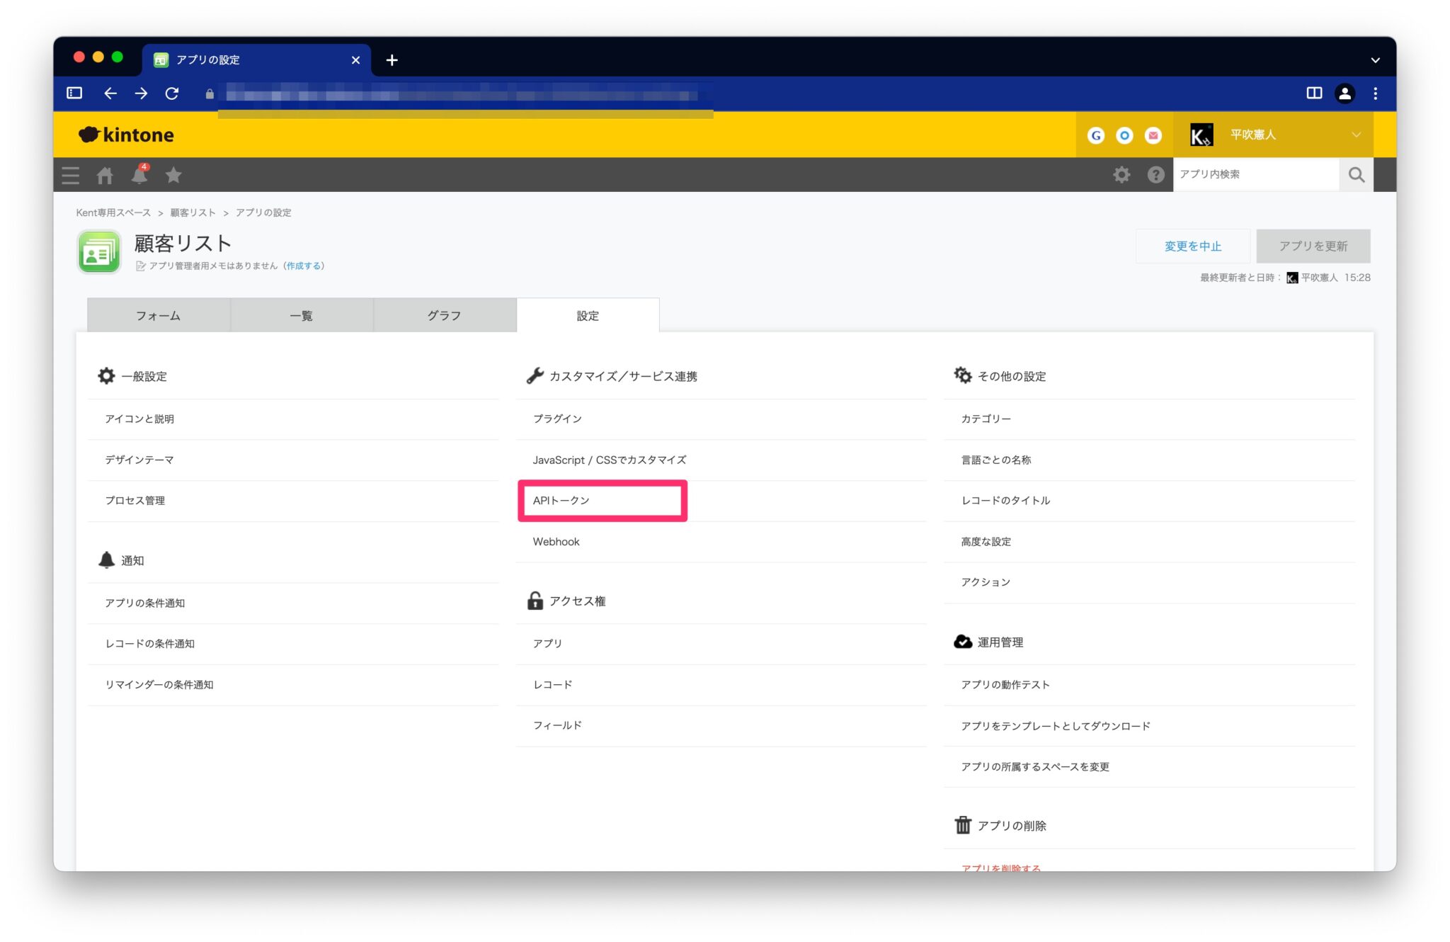Open the highlighted APIトークン settings link
1450x942 pixels.
tap(563, 500)
